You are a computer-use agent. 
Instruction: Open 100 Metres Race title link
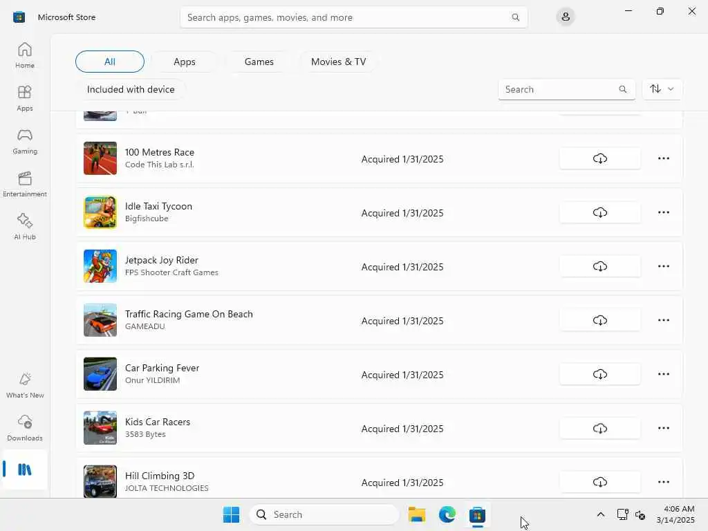click(x=160, y=152)
